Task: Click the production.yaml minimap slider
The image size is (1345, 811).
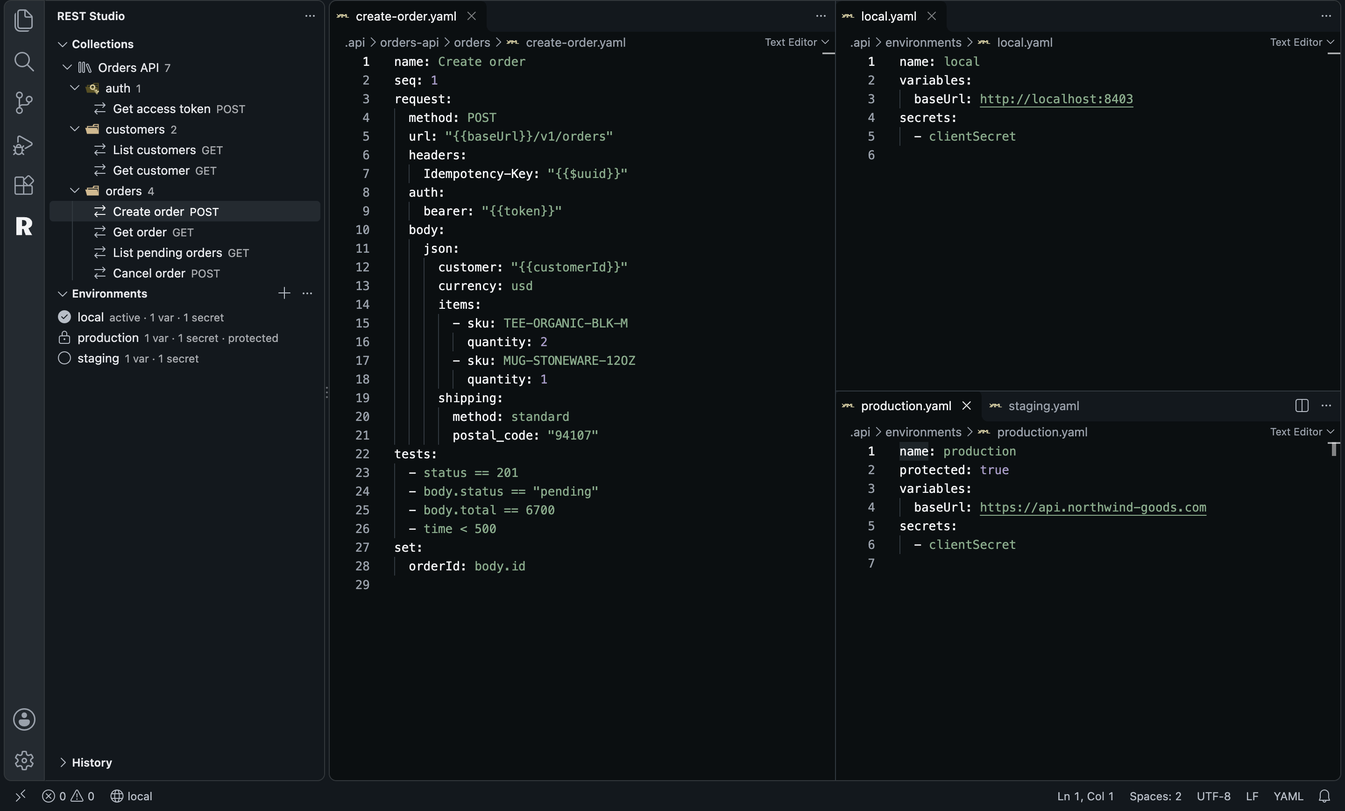Action: tap(1333, 449)
